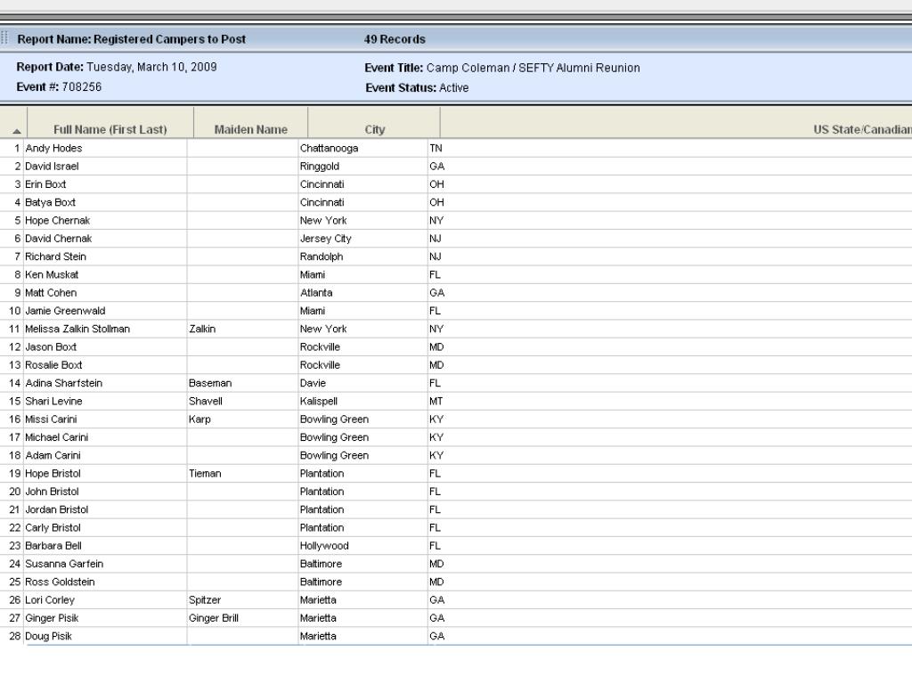The image size is (912, 684).
Task: Click Melissa Zalkin Stollman's full name
Action: click(77, 329)
